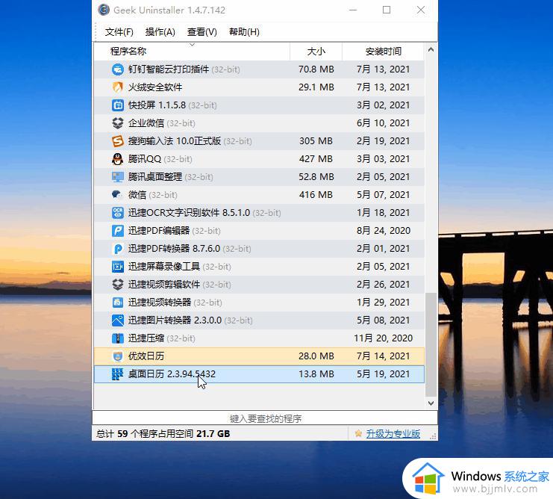The height and width of the screenshot is (499, 553).
Task: Click the 桌面日历 grid icon
Action: 117,374
